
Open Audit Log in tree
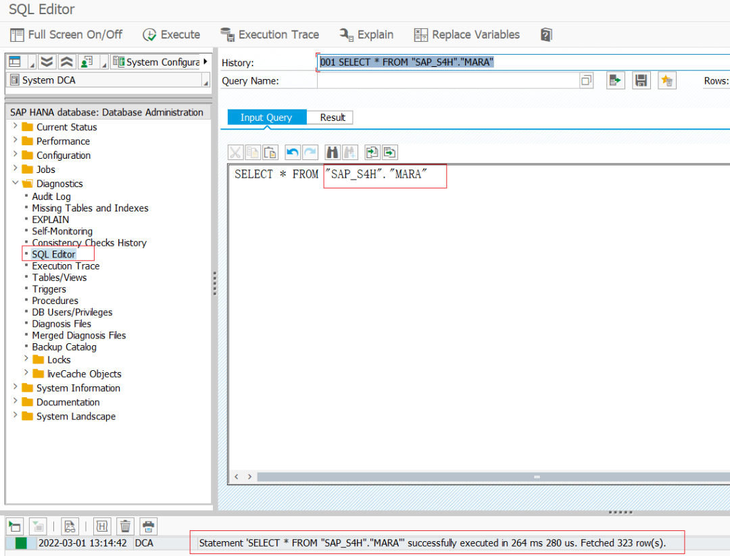(x=51, y=197)
